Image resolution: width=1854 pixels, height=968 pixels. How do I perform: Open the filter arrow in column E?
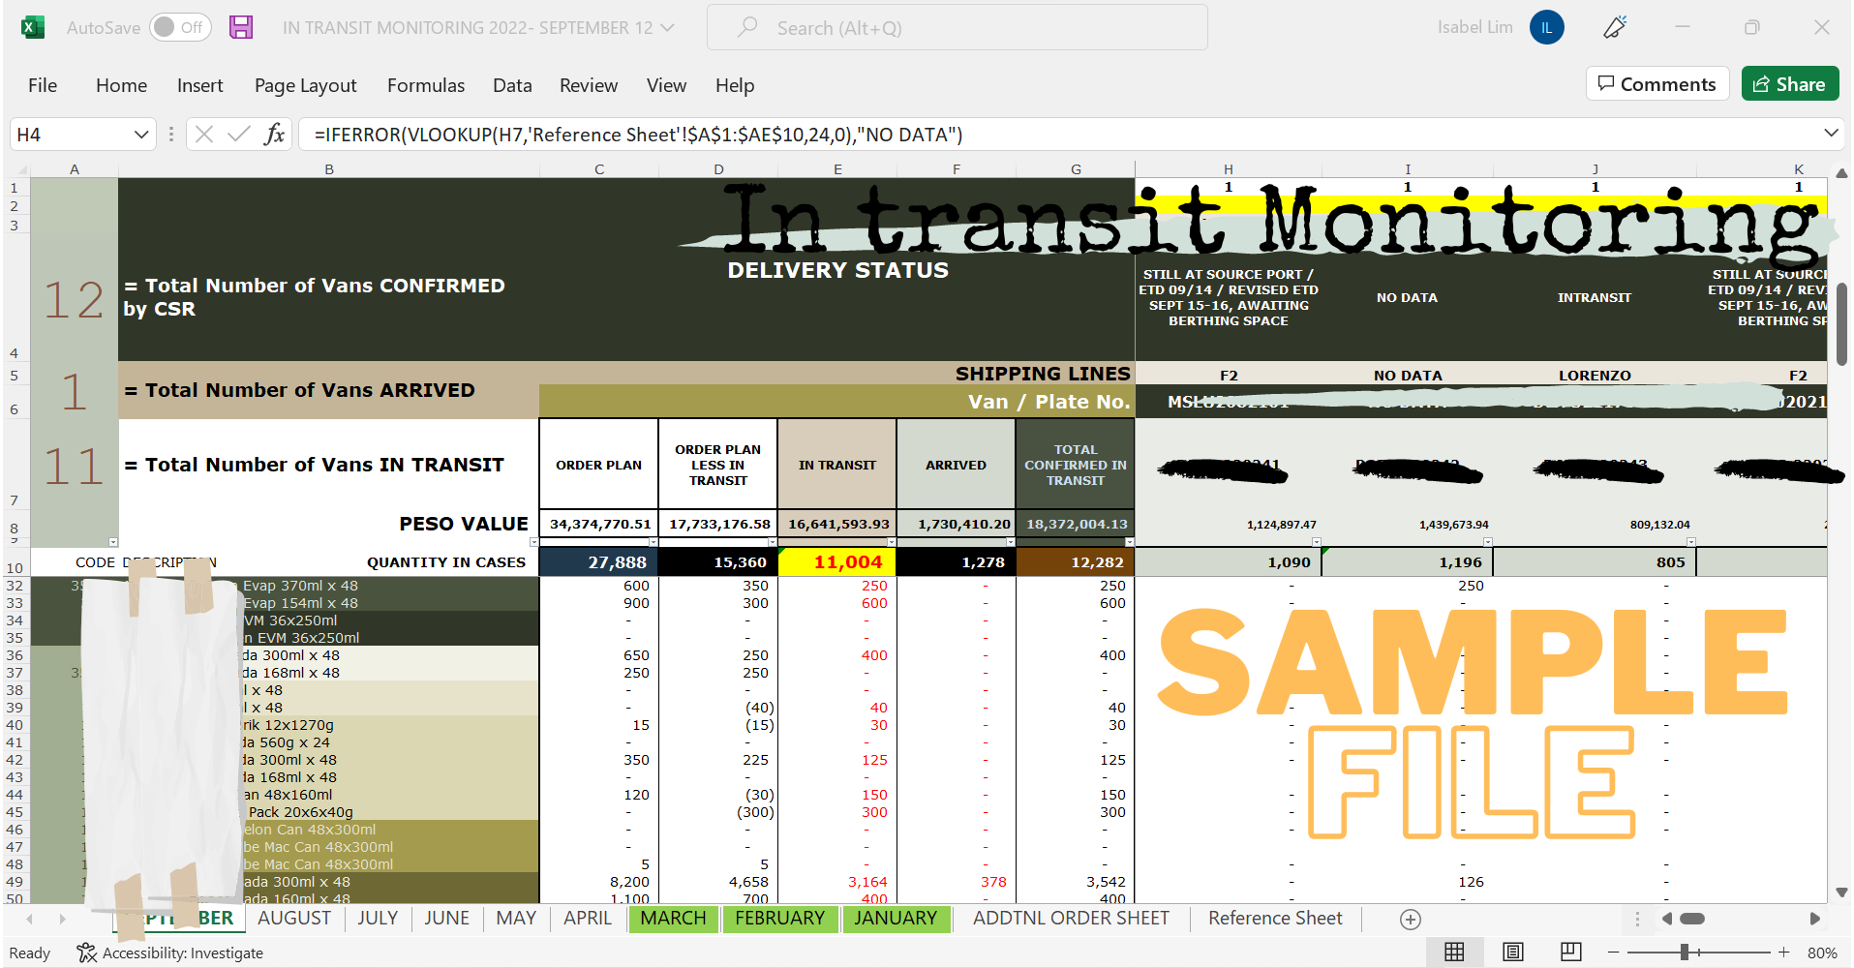(x=891, y=542)
